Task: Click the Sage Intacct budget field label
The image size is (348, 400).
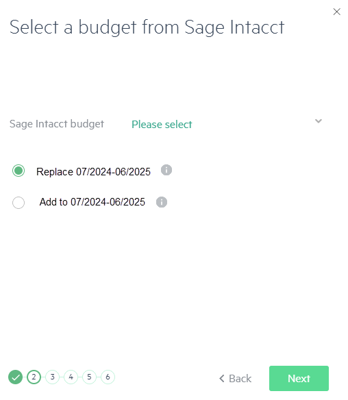Action: point(57,124)
